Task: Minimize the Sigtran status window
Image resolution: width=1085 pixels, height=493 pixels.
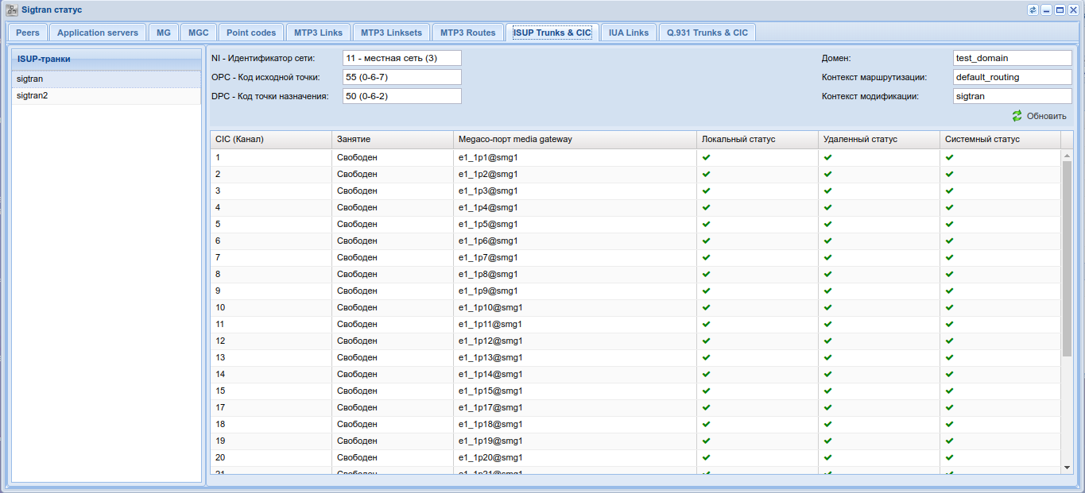Action: (1046, 10)
